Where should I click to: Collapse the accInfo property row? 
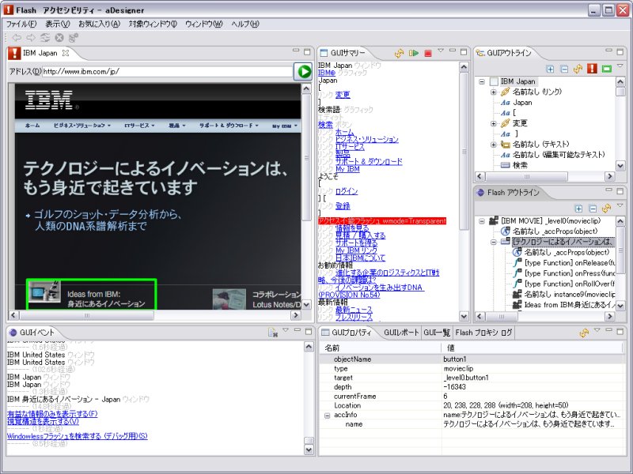pyautogui.click(x=328, y=416)
